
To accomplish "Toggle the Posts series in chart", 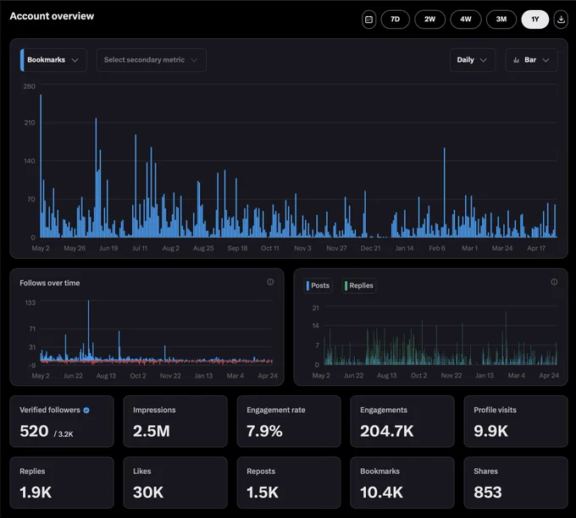I will tap(318, 285).
